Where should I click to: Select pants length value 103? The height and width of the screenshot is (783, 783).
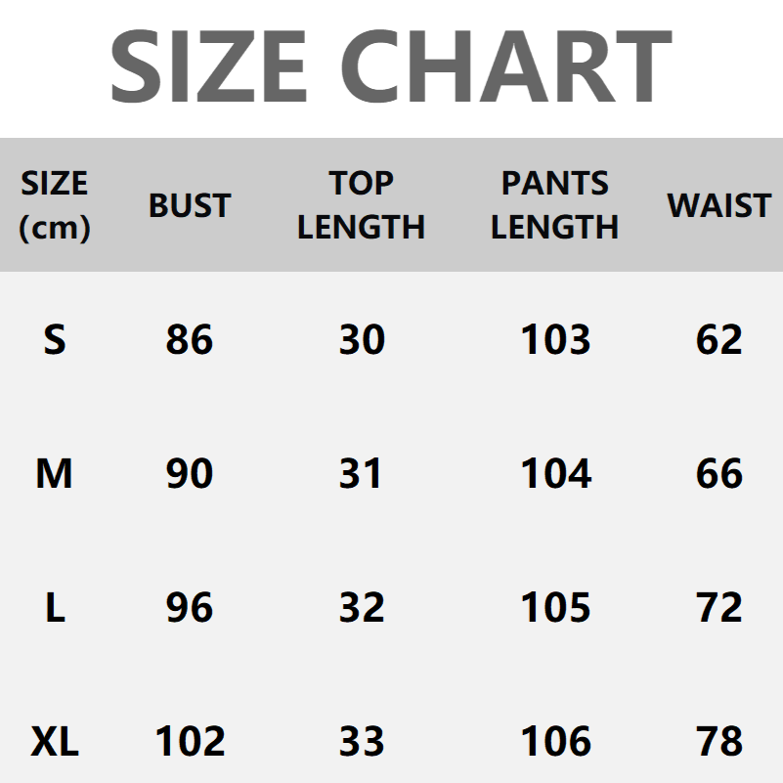tap(555, 340)
